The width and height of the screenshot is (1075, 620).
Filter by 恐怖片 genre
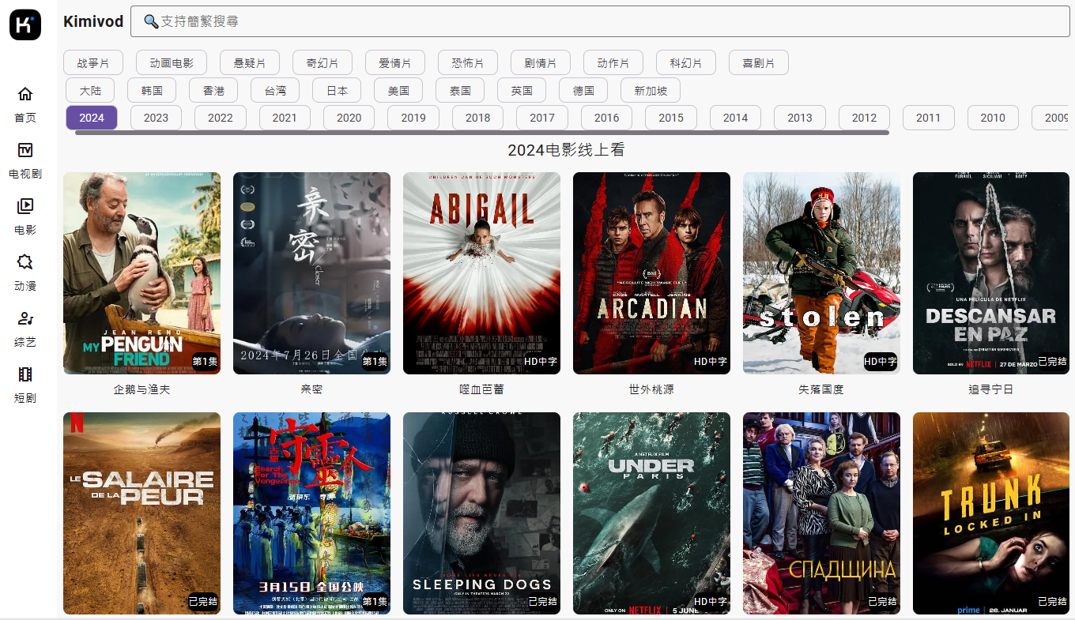pyautogui.click(x=468, y=62)
